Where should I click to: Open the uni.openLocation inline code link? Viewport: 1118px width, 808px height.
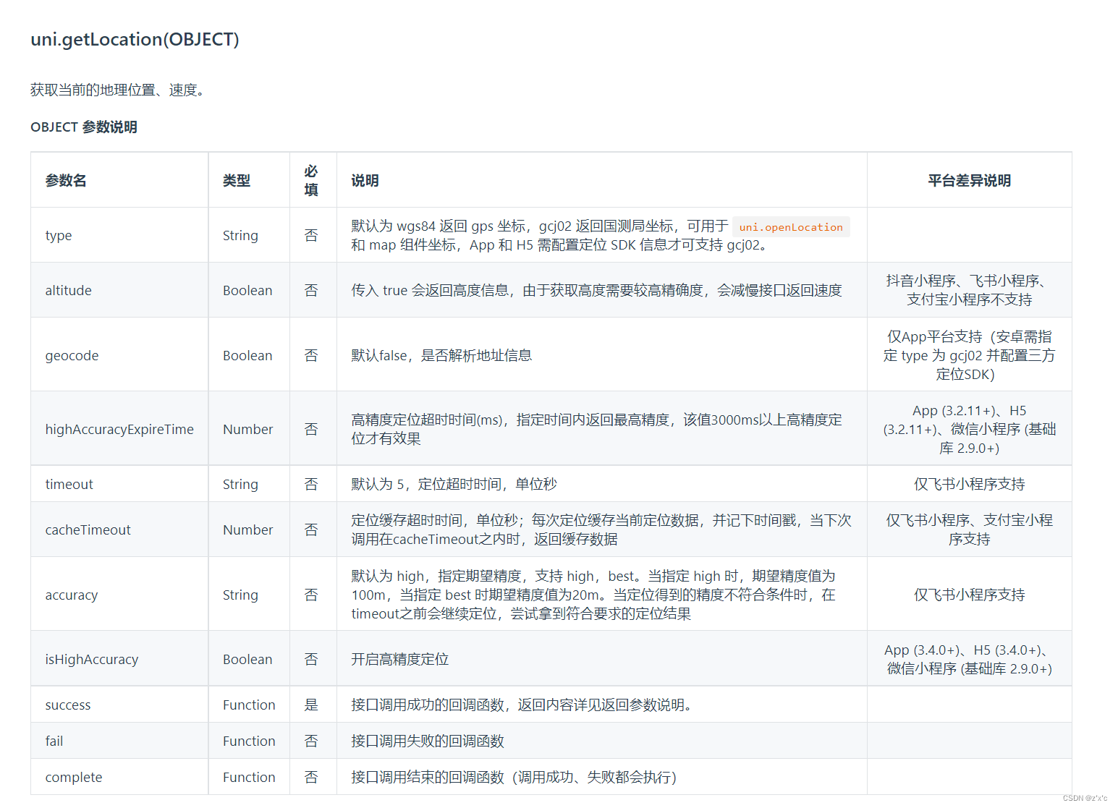tap(791, 227)
